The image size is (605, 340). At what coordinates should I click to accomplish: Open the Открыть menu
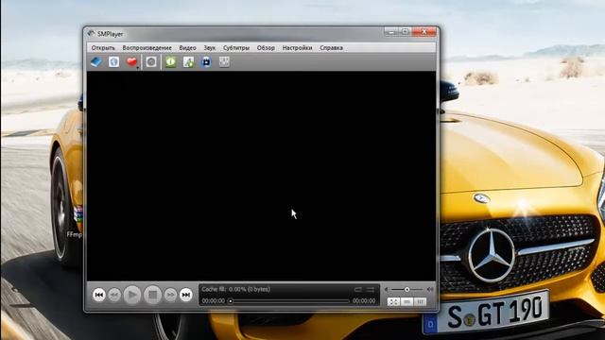(103, 48)
